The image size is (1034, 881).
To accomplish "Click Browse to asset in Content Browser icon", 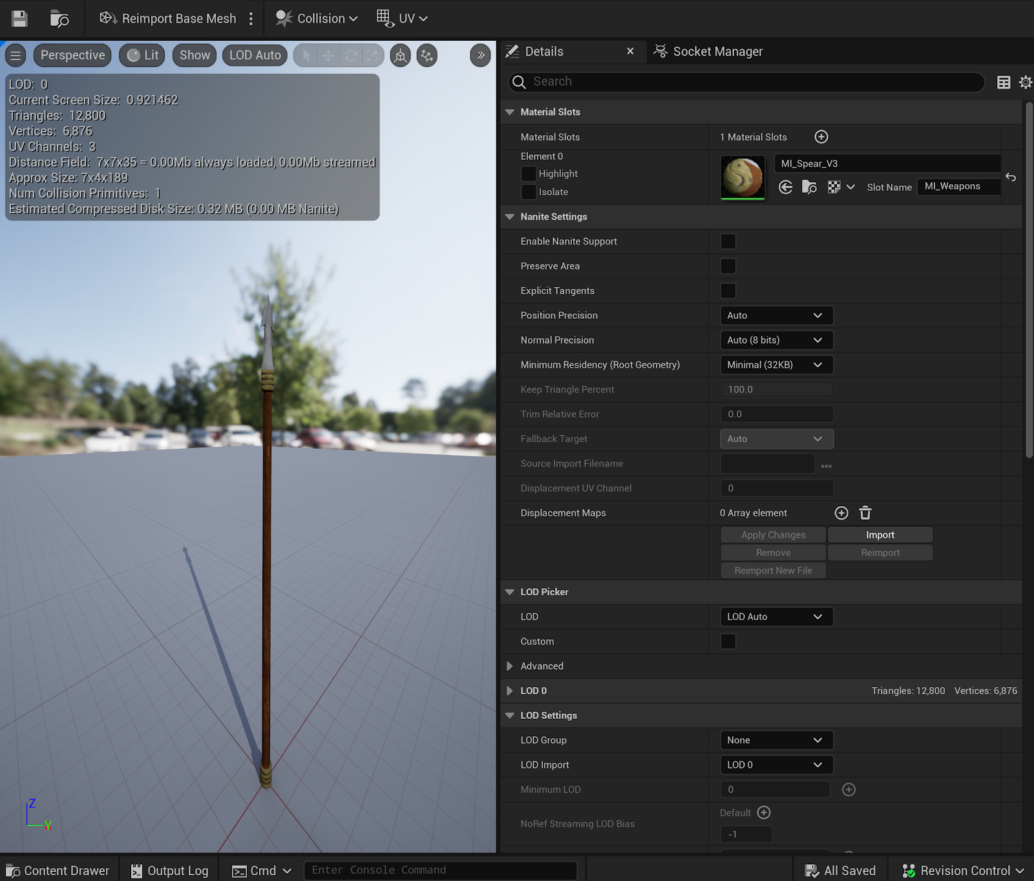I will click(59, 19).
